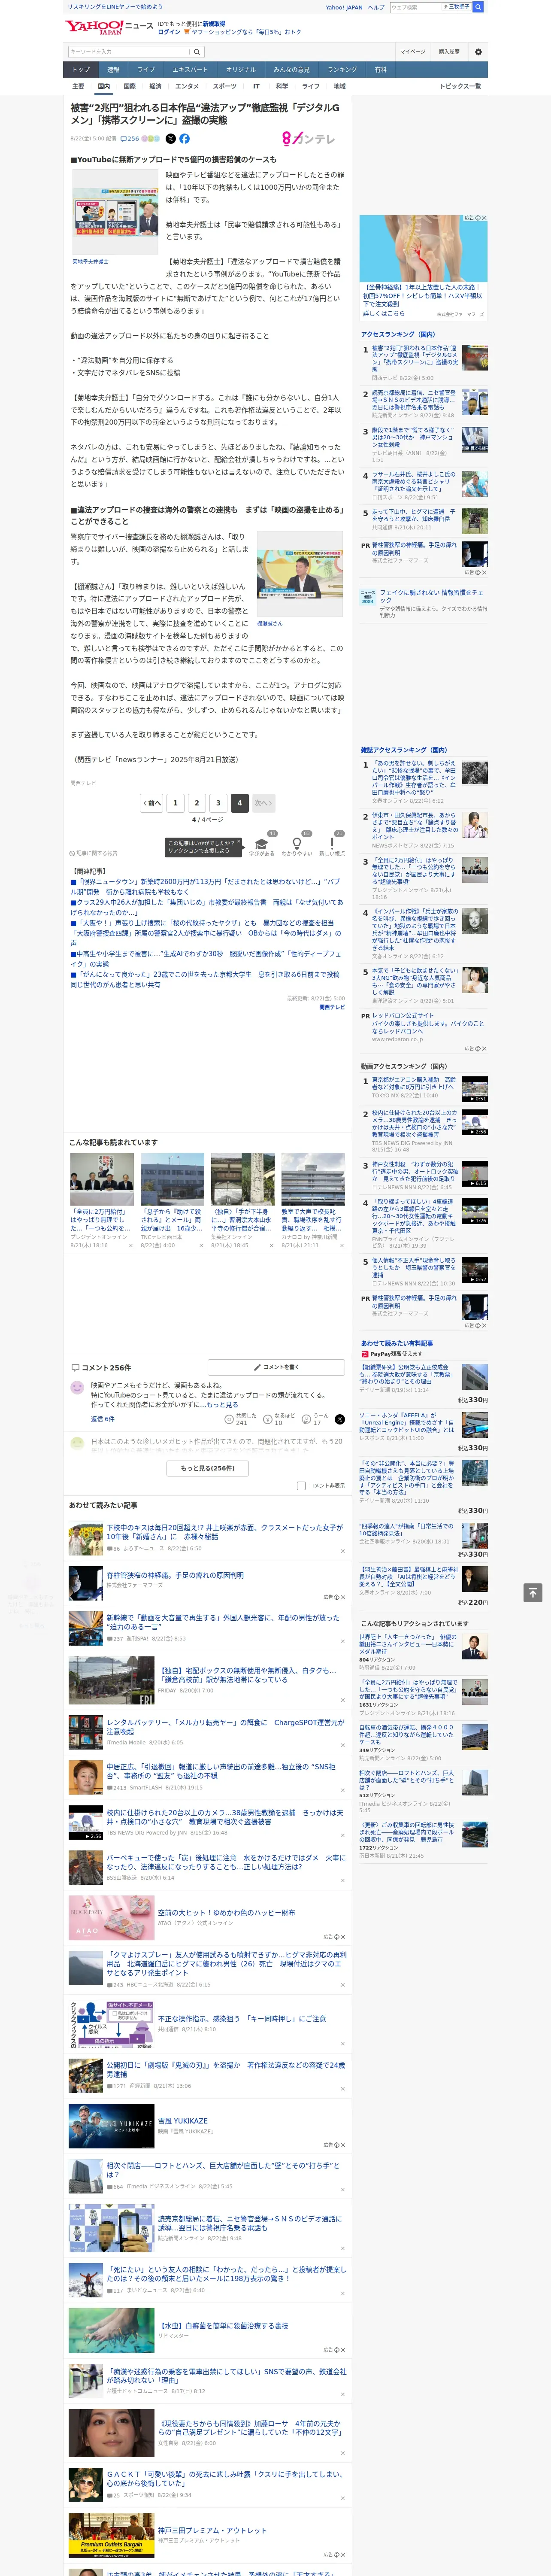Select the ライブ main tab
Image resolution: width=551 pixels, height=2576 pixels.
(x=146, y=70)
